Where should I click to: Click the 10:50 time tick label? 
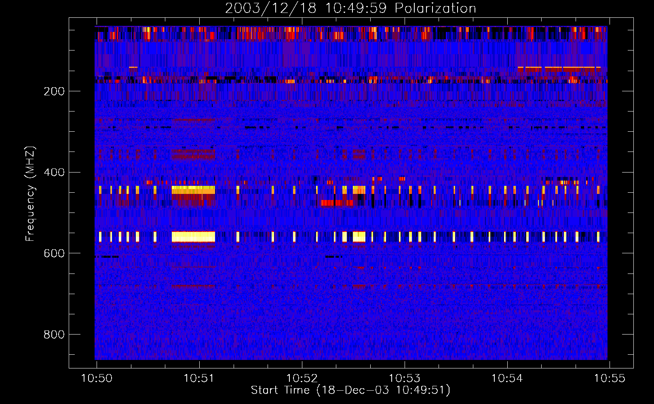[x=97, y=379]
